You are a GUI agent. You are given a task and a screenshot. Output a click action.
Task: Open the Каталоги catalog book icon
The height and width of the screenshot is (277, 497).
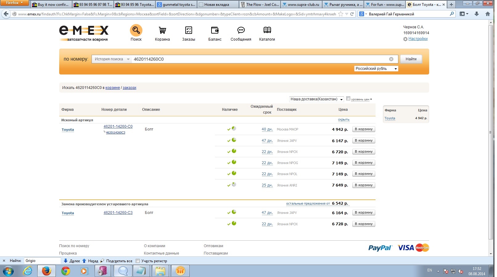click(267, 30)
